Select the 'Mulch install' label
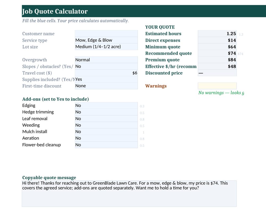Viewport: 266px width, 212px height. tap(35, 131)
